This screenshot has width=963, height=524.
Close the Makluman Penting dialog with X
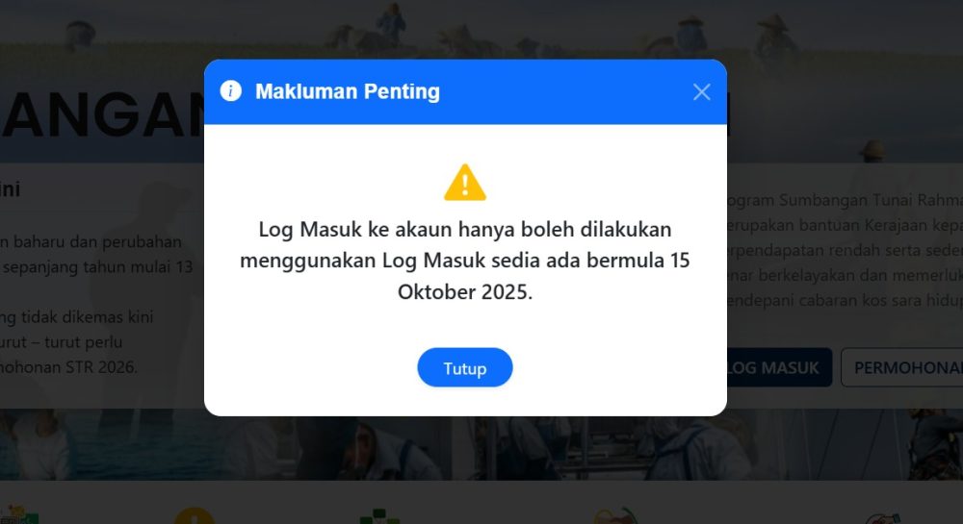pyautogui.click(x=701, y=92)
